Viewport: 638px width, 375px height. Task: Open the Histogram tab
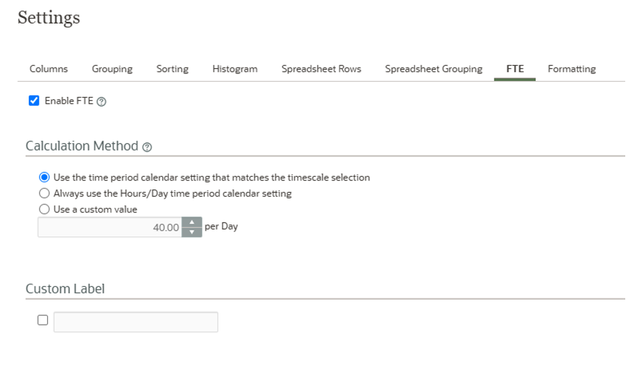point(235,69)
